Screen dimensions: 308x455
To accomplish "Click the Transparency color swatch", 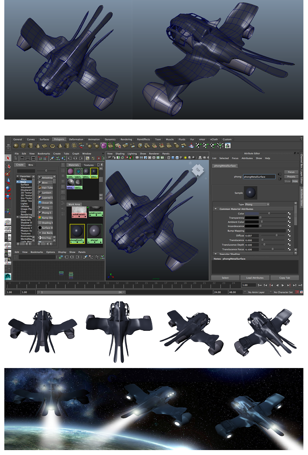I will click(252, 218).
